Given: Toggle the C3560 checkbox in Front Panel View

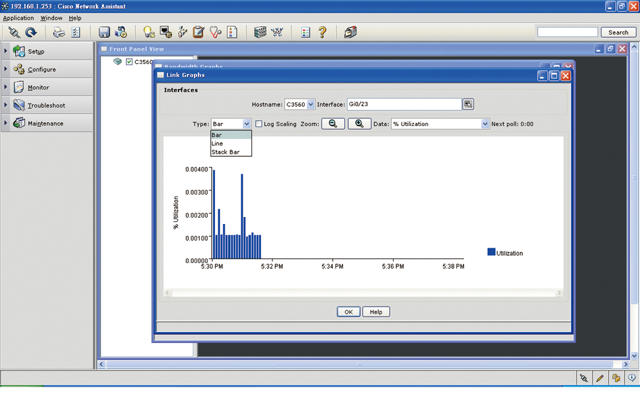Looking at the screenshot, I should point(129,61).
